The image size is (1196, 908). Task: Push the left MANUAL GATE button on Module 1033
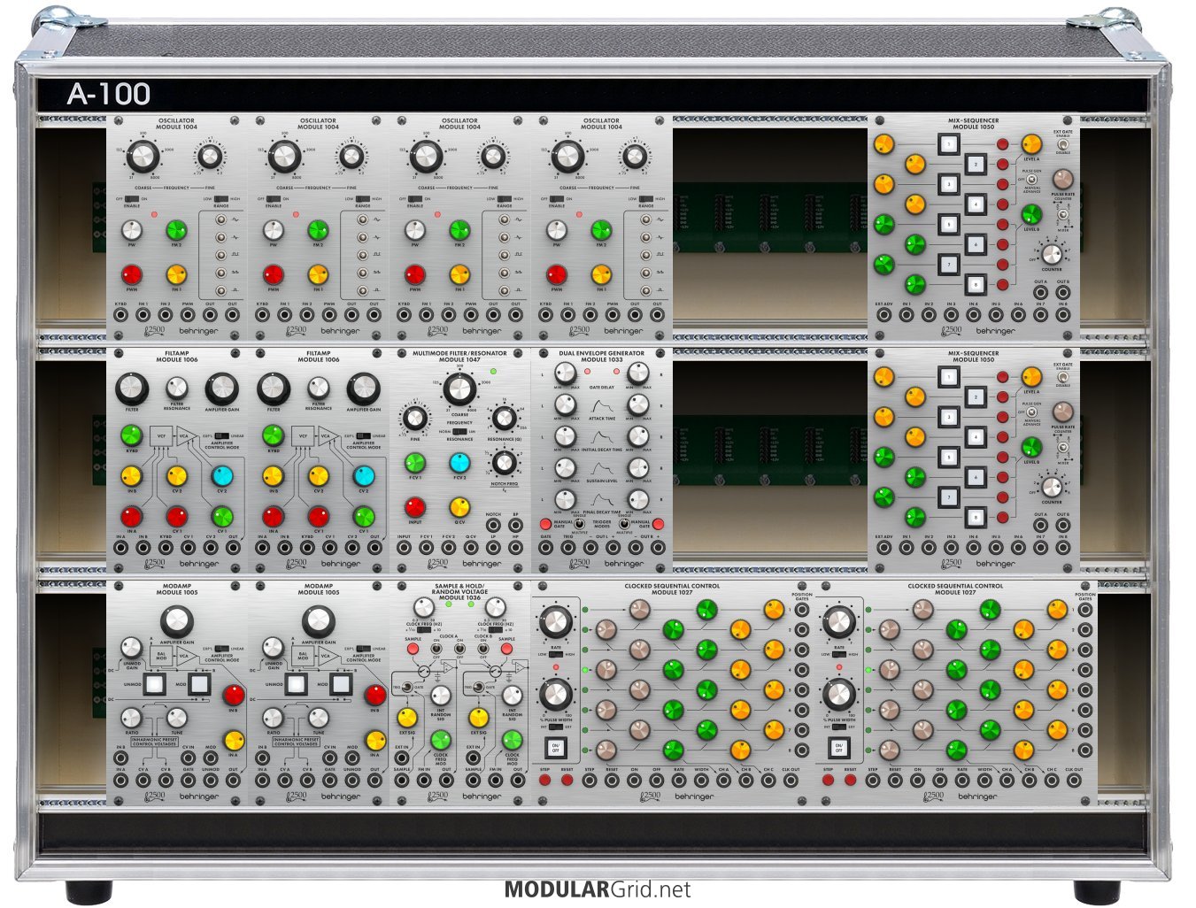545,525
